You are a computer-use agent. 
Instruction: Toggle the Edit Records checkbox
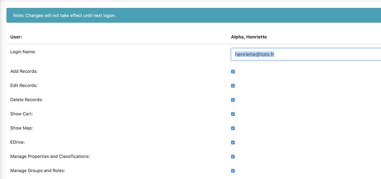click(x=233, y=86)
